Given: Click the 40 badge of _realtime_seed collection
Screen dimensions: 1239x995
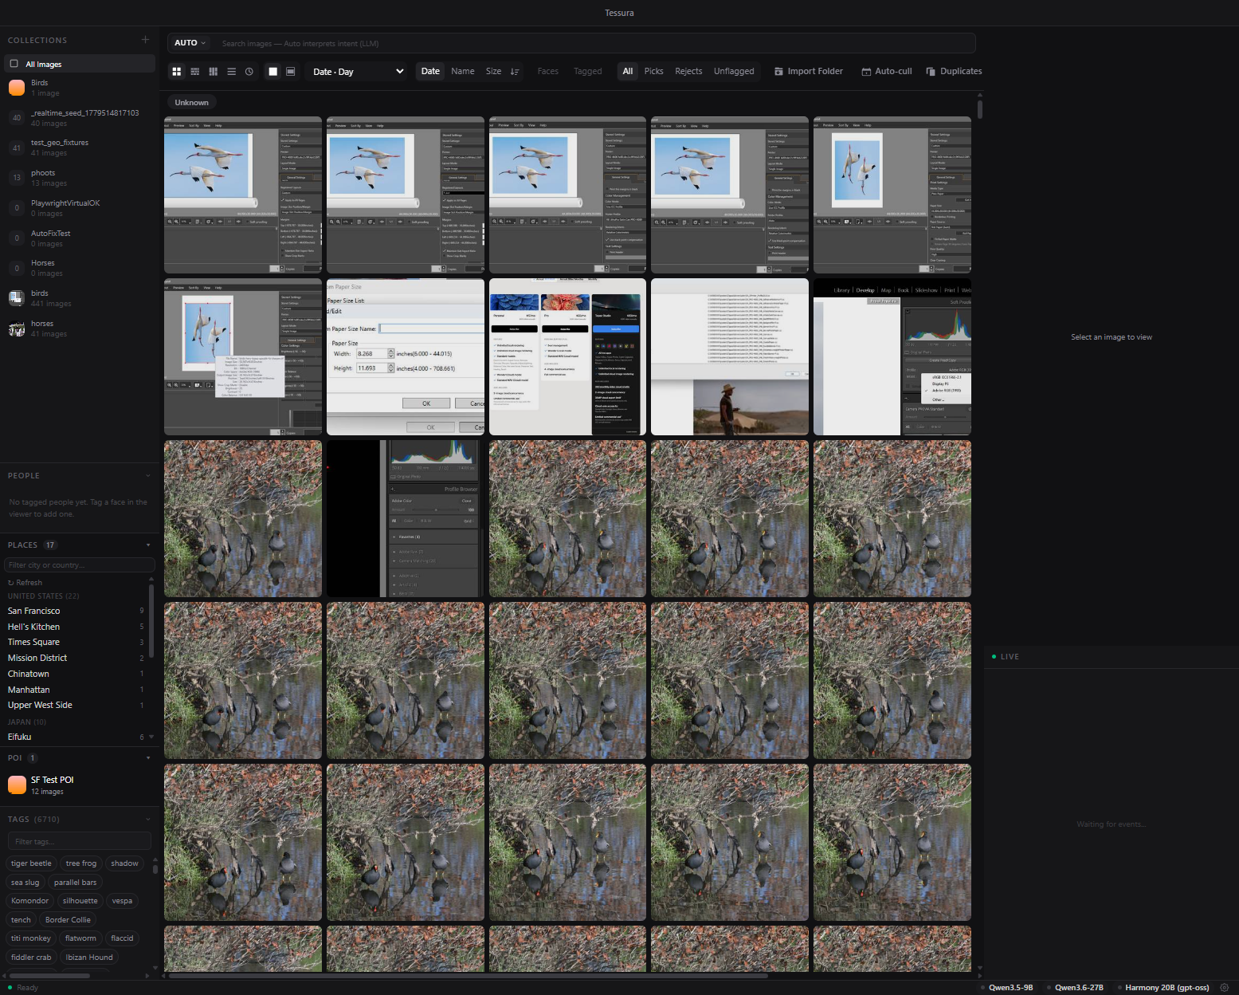Looking at the screenshot, I should [17, 118].
